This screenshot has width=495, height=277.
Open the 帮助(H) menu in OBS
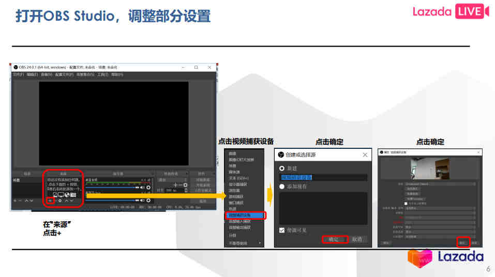(x=117, y=74)
